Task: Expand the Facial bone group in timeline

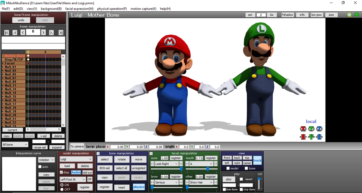Action: [x=3, y=63]
